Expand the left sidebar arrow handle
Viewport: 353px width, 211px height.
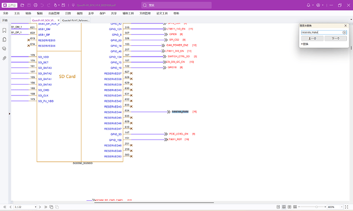pos(9,114)
